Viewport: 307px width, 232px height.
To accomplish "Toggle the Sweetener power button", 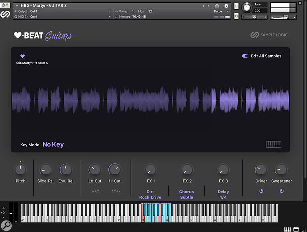I will [282, 191].
